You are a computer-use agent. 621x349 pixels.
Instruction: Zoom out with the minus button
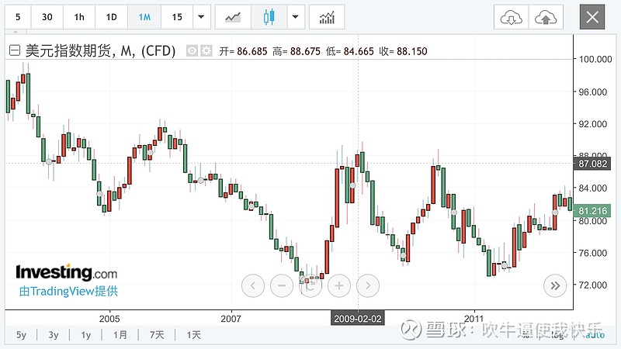pos(281,285)
